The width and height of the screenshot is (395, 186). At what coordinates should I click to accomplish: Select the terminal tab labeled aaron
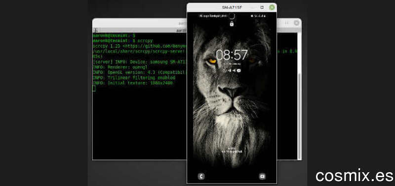click(181, 30)
